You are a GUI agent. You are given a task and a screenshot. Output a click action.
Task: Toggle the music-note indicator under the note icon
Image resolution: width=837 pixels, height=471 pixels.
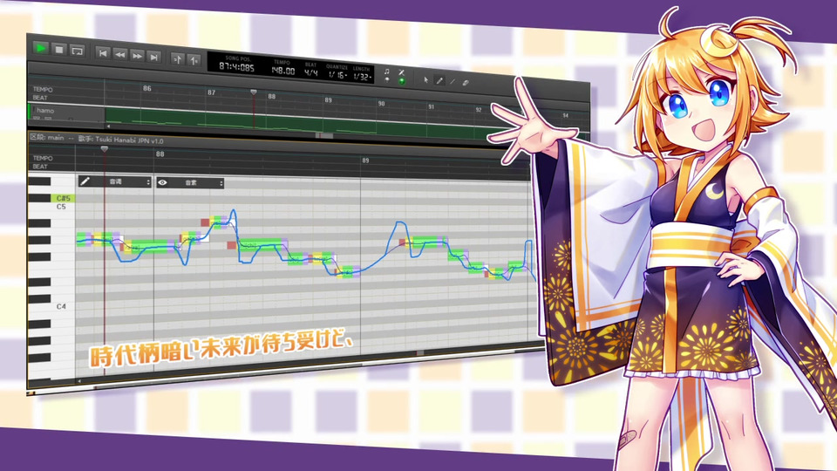point(387,79)
